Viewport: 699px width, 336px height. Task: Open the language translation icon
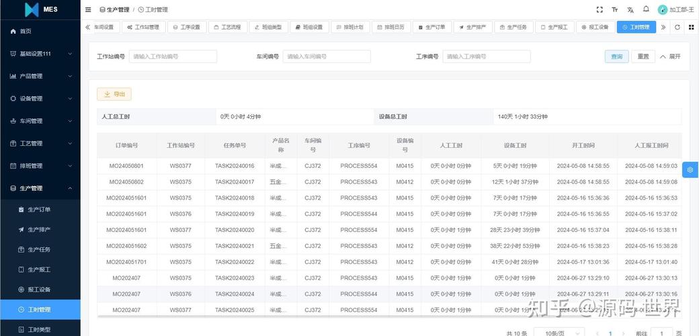pos(630,9)
